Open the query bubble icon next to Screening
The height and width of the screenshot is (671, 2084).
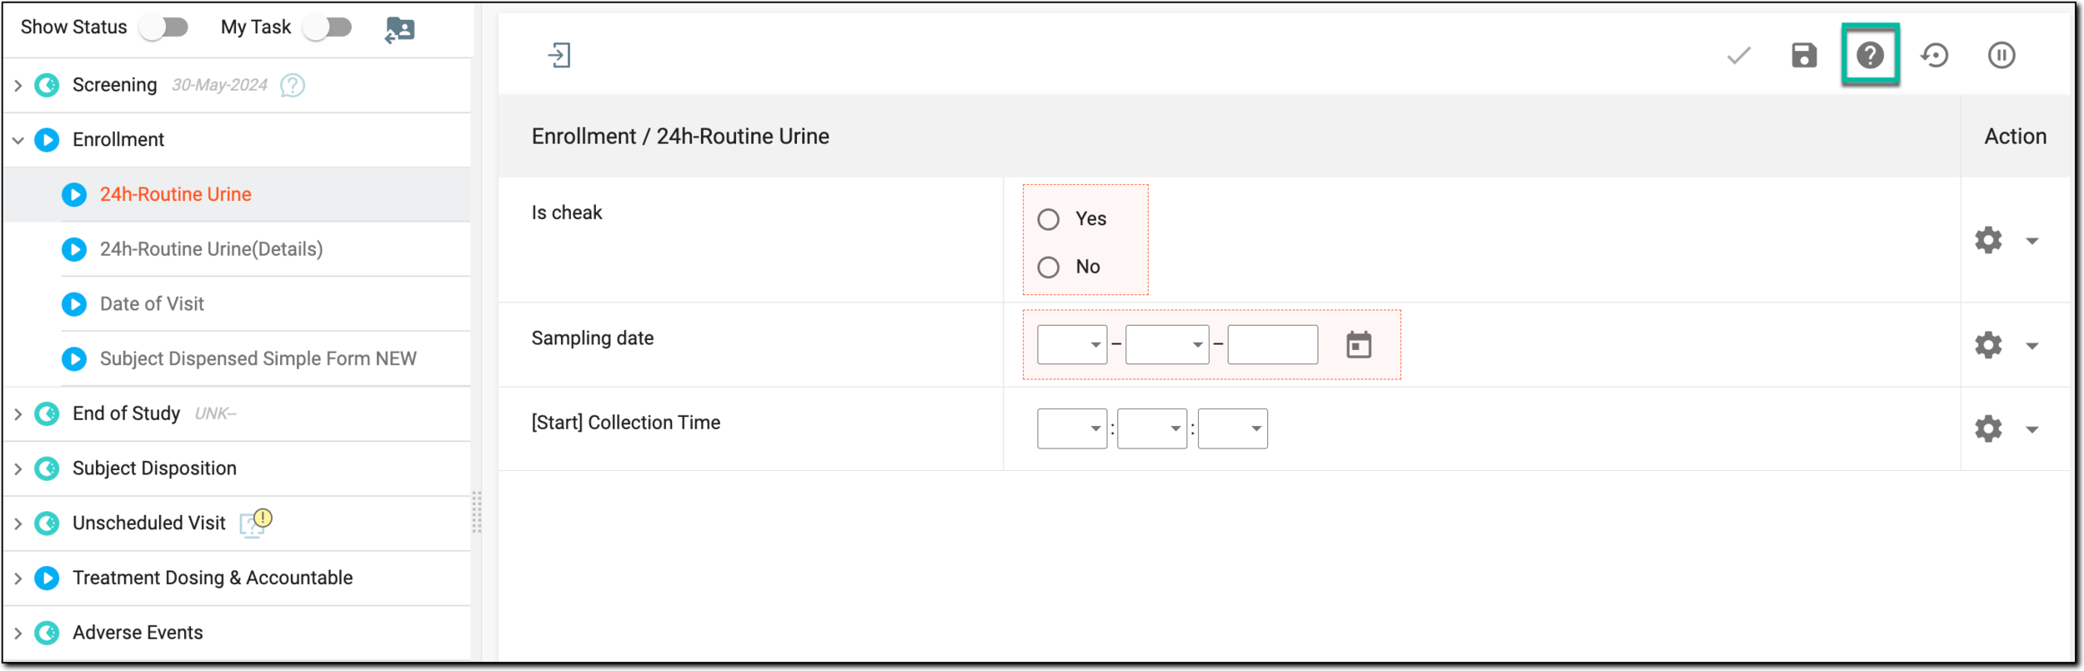[293, 85]
